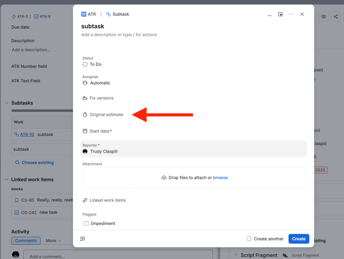Click the ATK project icon in dialog header
344x259 pixels.
pos(84,14)
